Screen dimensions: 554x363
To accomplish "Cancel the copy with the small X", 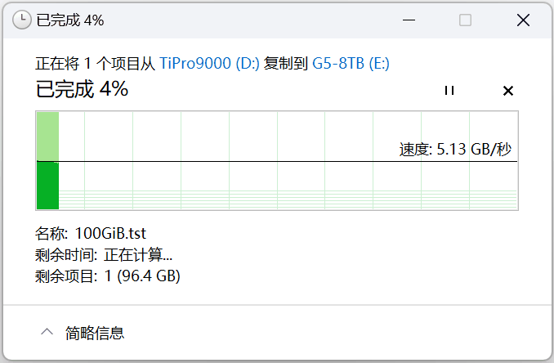I will pyautogui.click(x=508, y=91).
